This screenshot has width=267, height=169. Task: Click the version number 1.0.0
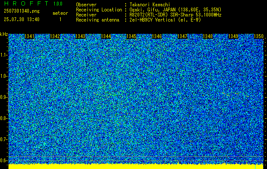tap(58, 4)
